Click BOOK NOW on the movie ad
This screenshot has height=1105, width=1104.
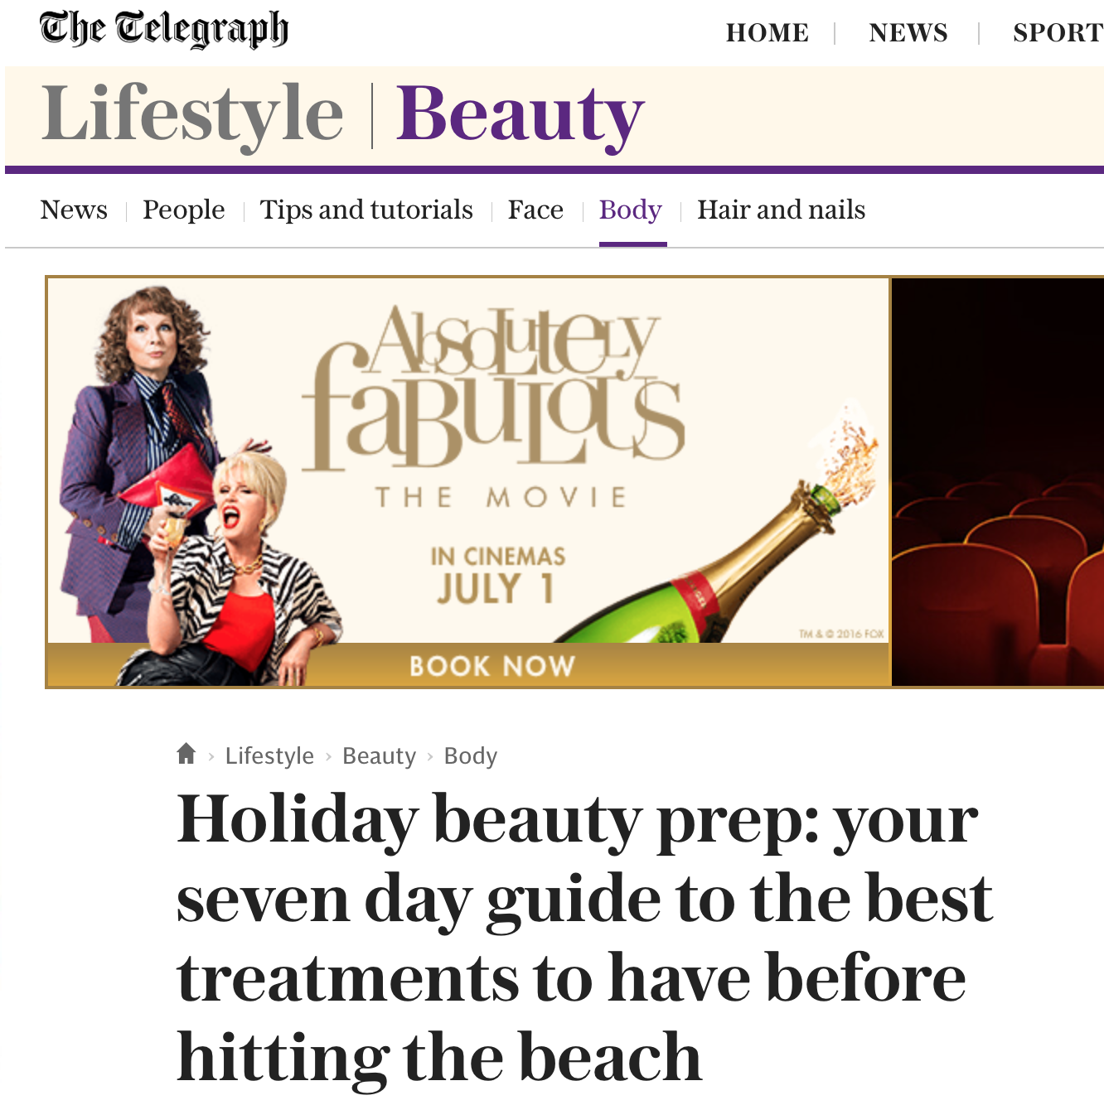coord(492,666)
